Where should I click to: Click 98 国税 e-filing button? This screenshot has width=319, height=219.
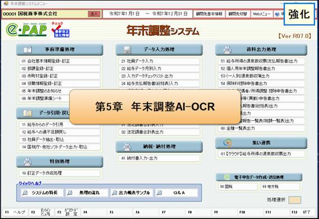(x=238, y=187)
